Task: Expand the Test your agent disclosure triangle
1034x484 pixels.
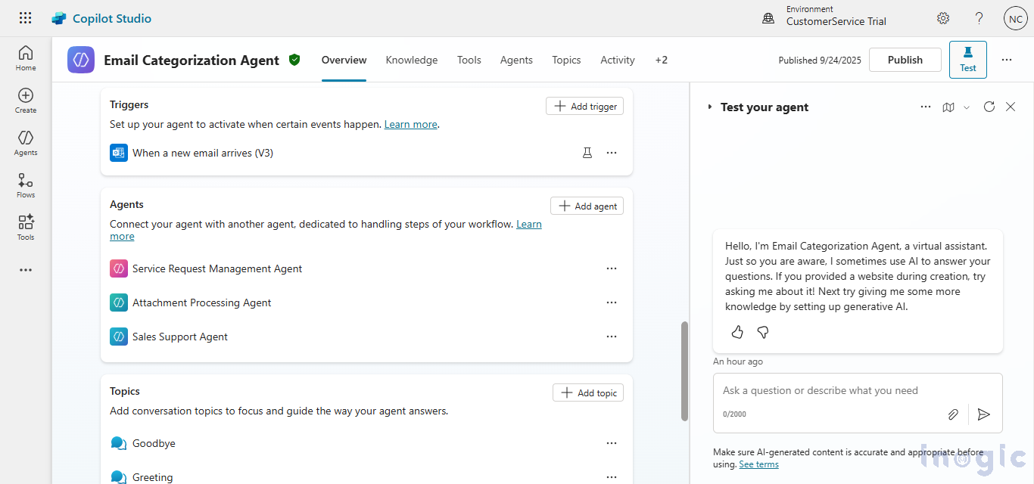Action: 709,107
